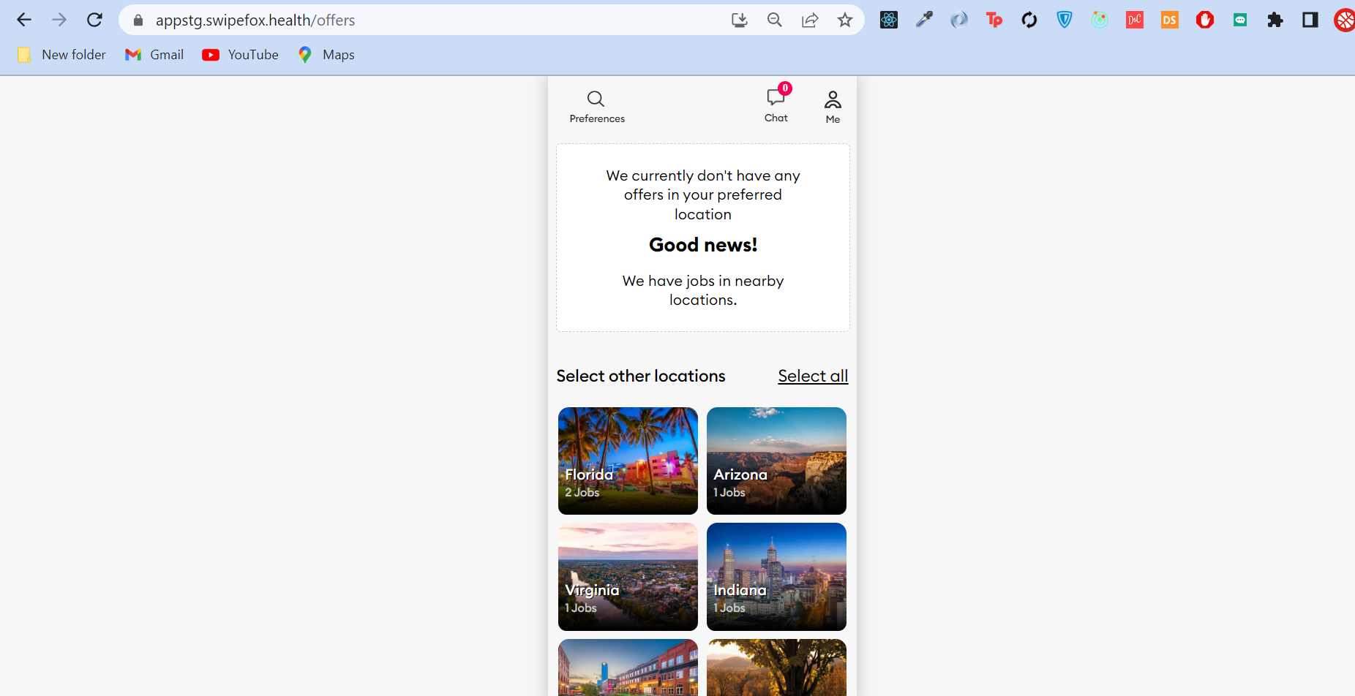1355x696 pixels.
Task: Click the browser forward arrow
Action: click(59, 20)
